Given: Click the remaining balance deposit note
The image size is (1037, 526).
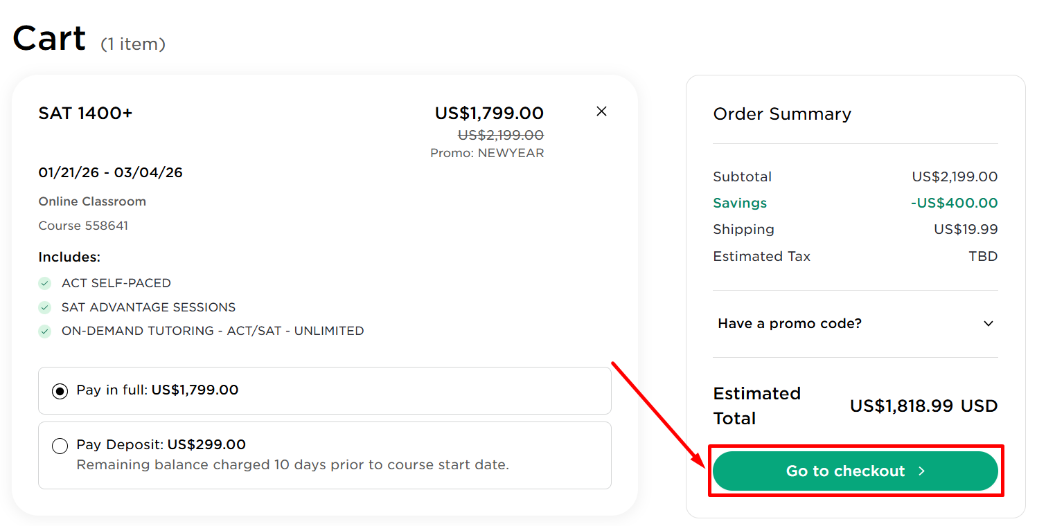Looking at the screenshot, I should [292, 465].
